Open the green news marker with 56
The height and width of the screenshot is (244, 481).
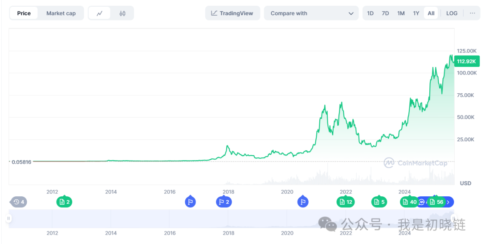(x=436, y=202)
